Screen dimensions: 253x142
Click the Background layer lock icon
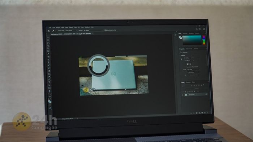coord(206,94)
